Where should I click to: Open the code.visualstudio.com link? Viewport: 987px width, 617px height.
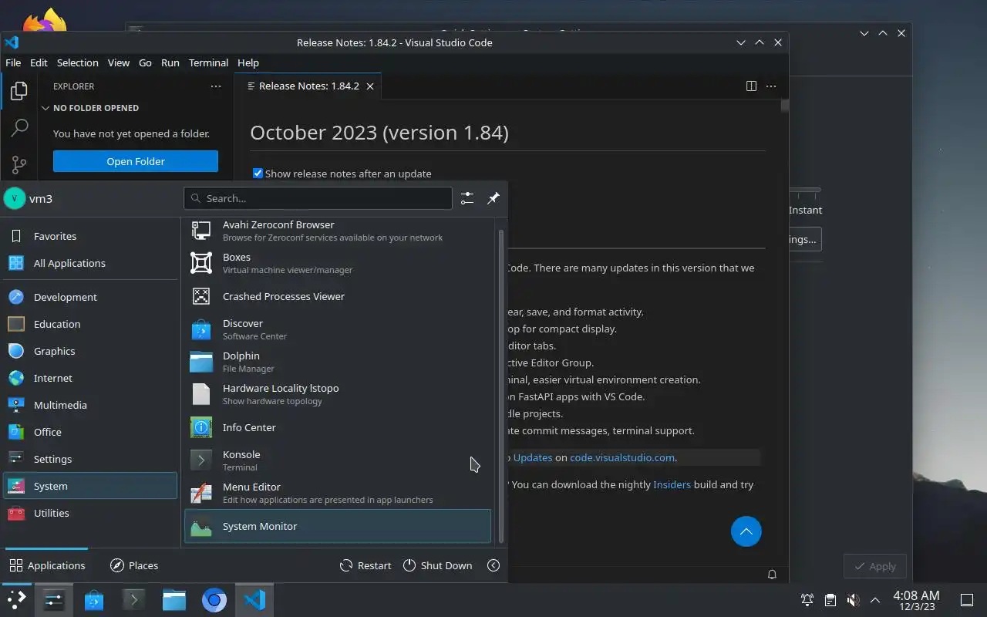click(x=623, y=457)
